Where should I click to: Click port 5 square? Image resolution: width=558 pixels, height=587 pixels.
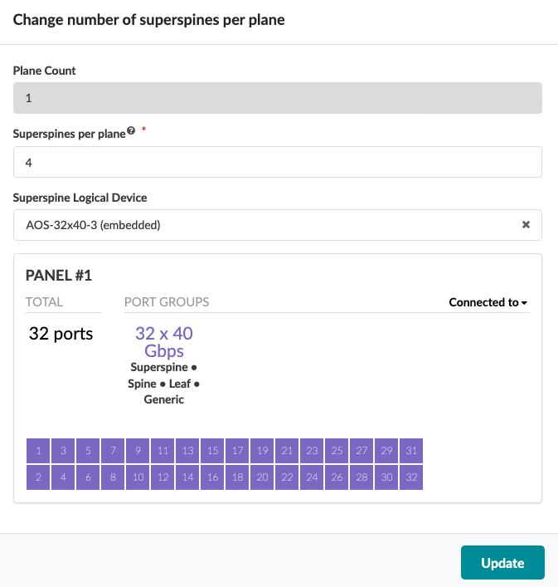pos(88,451)
